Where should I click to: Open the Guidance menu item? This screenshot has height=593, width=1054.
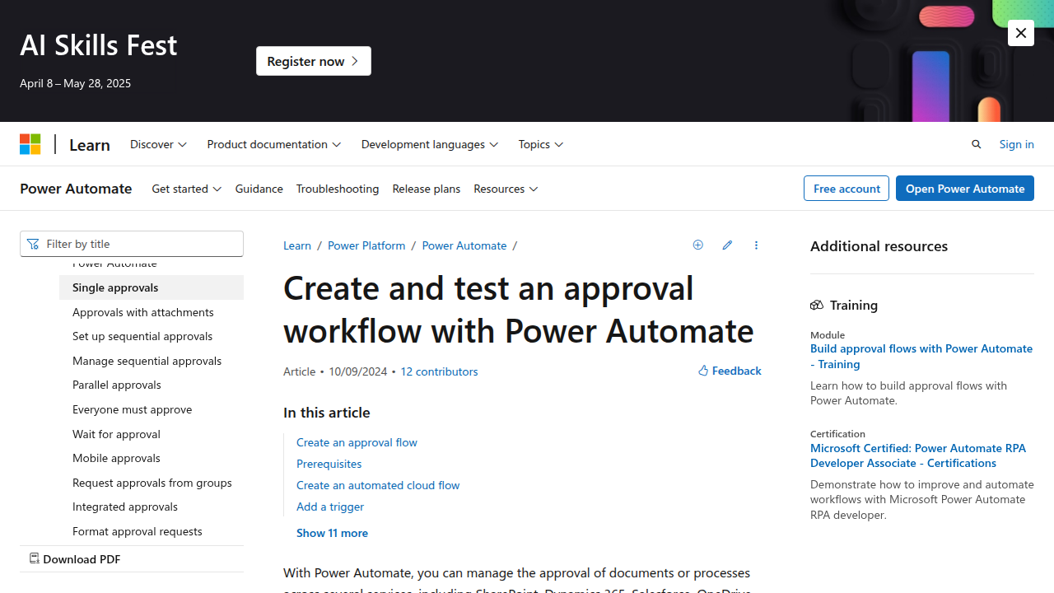259,189
